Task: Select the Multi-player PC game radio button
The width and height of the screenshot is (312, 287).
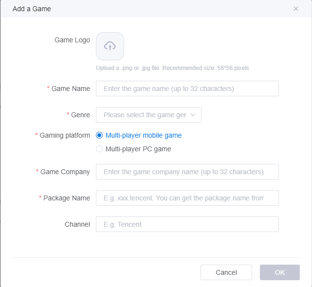Action: pos(99,149)
